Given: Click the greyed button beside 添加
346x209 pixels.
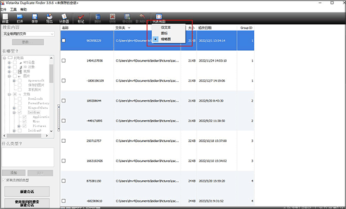Looking at the screenshot, I should click(x=40, y=173).
